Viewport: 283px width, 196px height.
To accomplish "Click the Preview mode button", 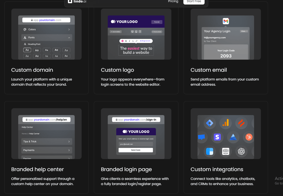I will [157, 32].
